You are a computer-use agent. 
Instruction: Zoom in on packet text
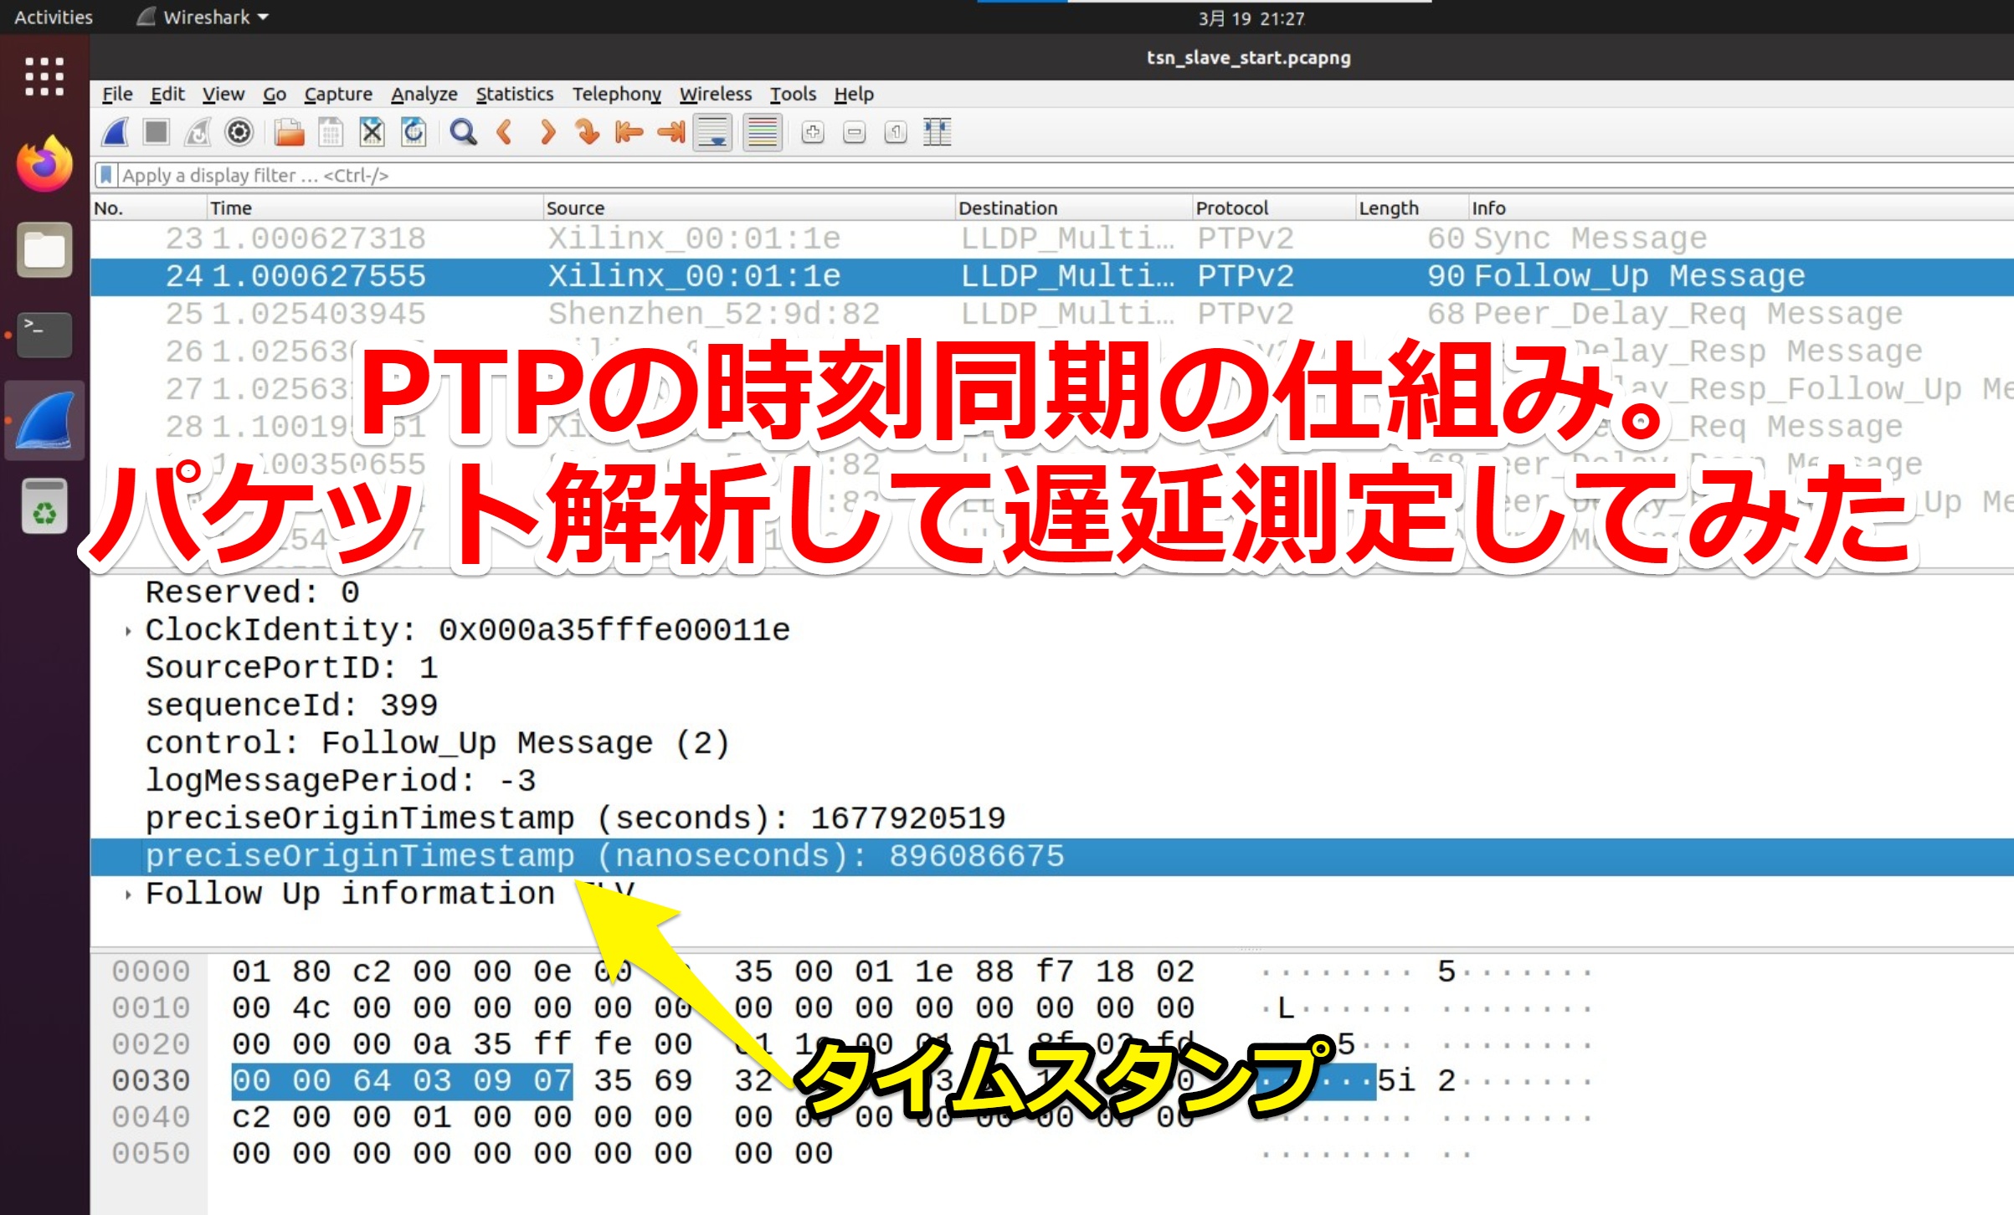pyautogui.click(x=811, y=132)
